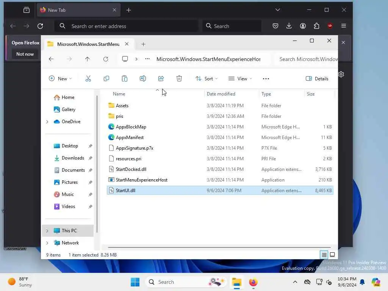This screenshot has height=291, width=388.
Task: Open Firefox from the taskbar
Action: point(253,282)
